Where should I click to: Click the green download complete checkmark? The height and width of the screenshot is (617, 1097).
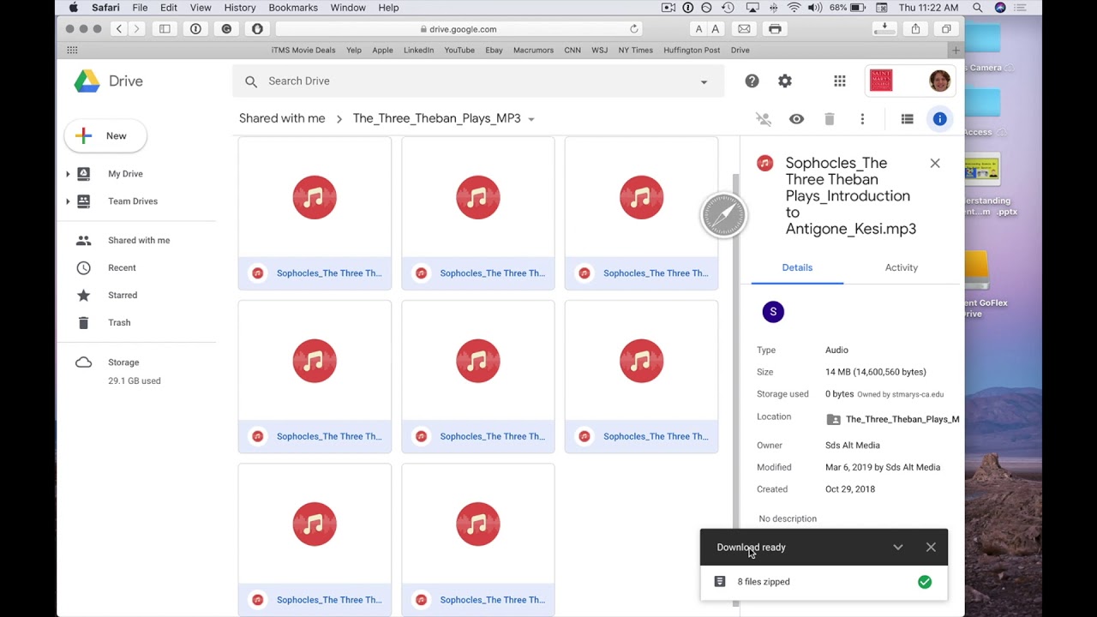pos(925,582)
